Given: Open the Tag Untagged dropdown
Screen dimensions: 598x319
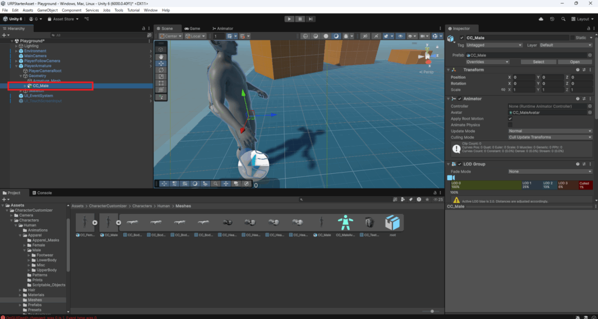Looking at the screenshot, I should pos(494,45).
